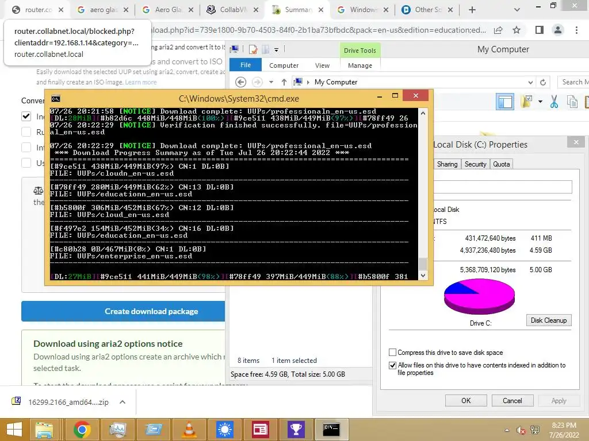Go up one folder level in Explorer
Image resolution: width=589 pixels, height=441 pixels.
coord(284,82)
